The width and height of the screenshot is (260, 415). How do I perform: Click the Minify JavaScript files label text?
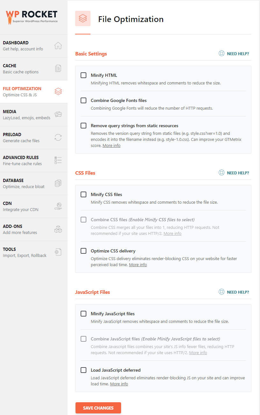point(113,314)
